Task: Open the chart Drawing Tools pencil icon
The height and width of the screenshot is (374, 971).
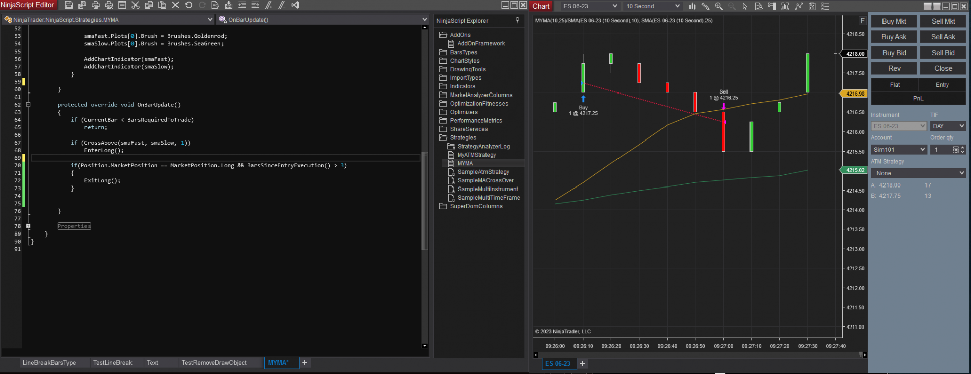Action: coord(705,6)
